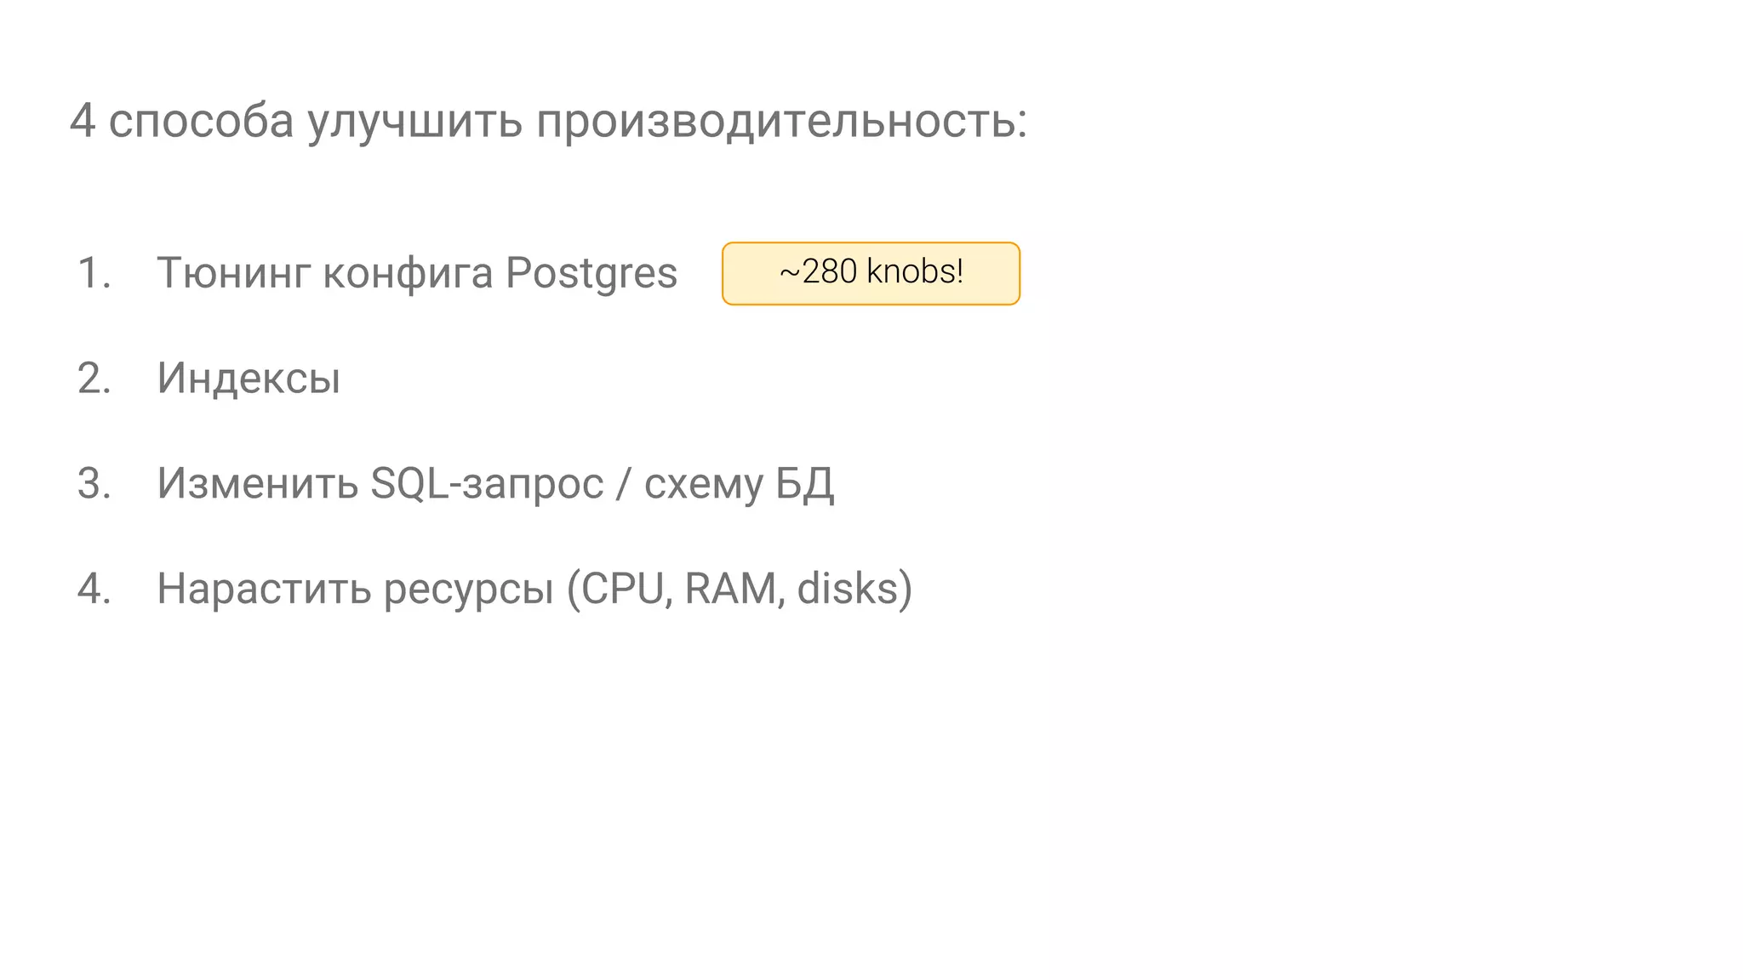Click the word 'улучшить' in the title
This screenshot has width=1743, height=980.
(x=414, y=122)
